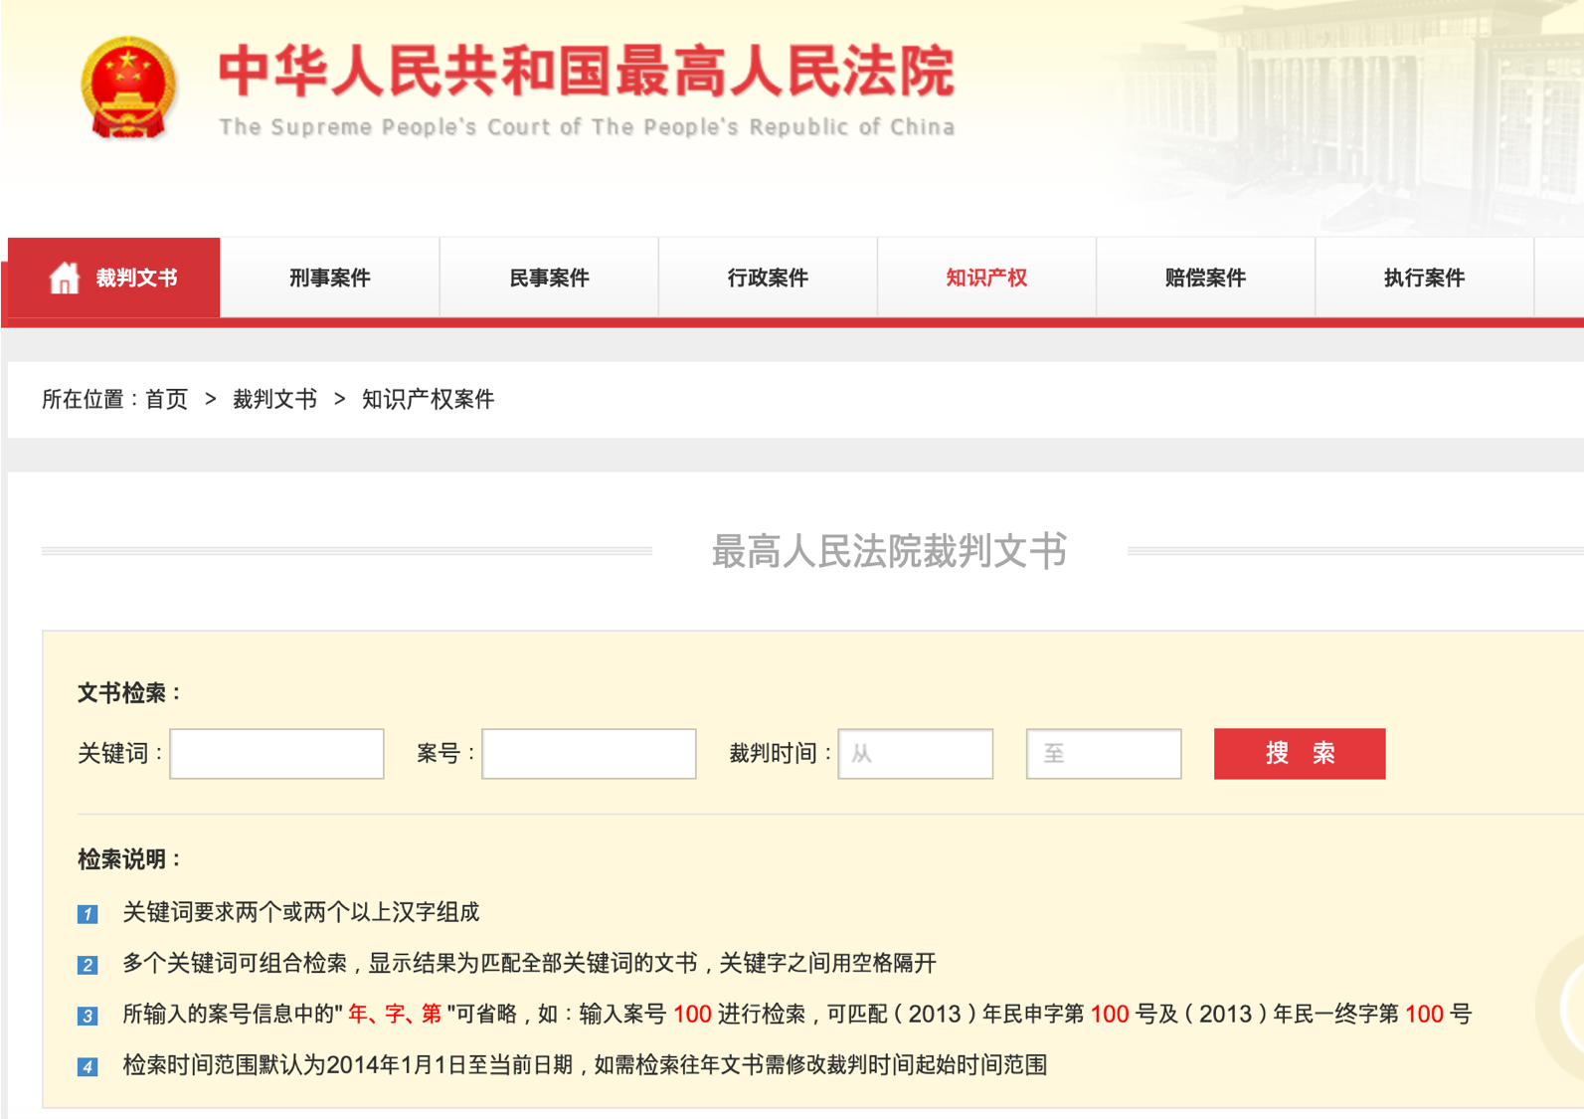The width and height of the screenshot is (1584, 1119).
Task: Open the 至 end date field
Action: point(1104,753)
